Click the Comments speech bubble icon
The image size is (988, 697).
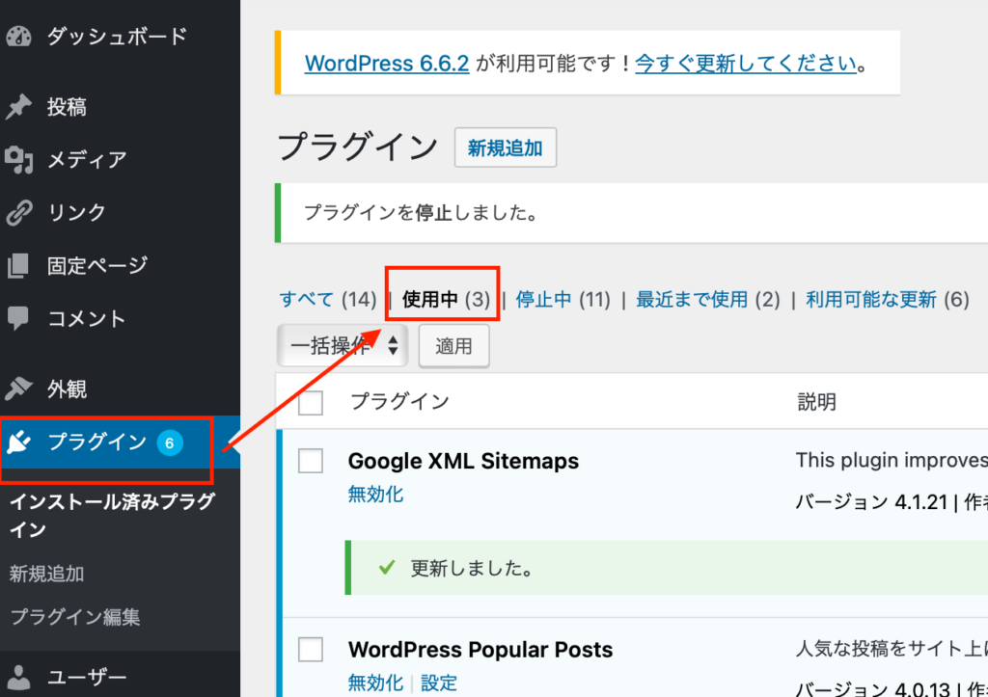(19, 318)
